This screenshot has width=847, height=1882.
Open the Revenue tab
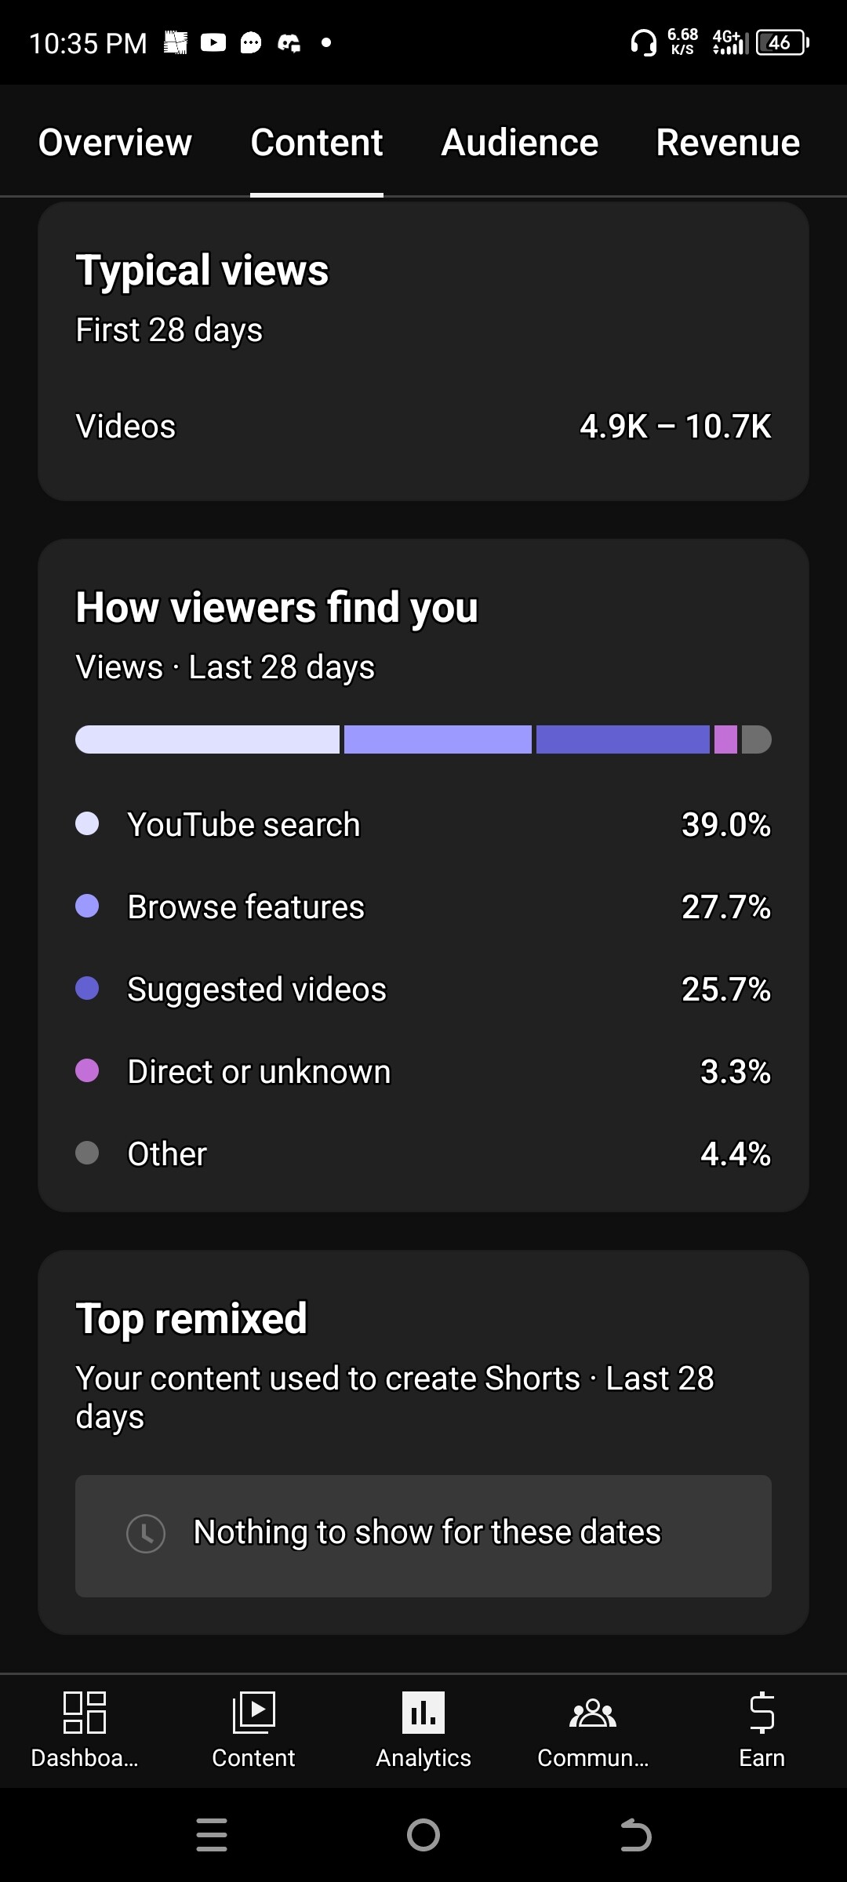[x=728, y=143]
